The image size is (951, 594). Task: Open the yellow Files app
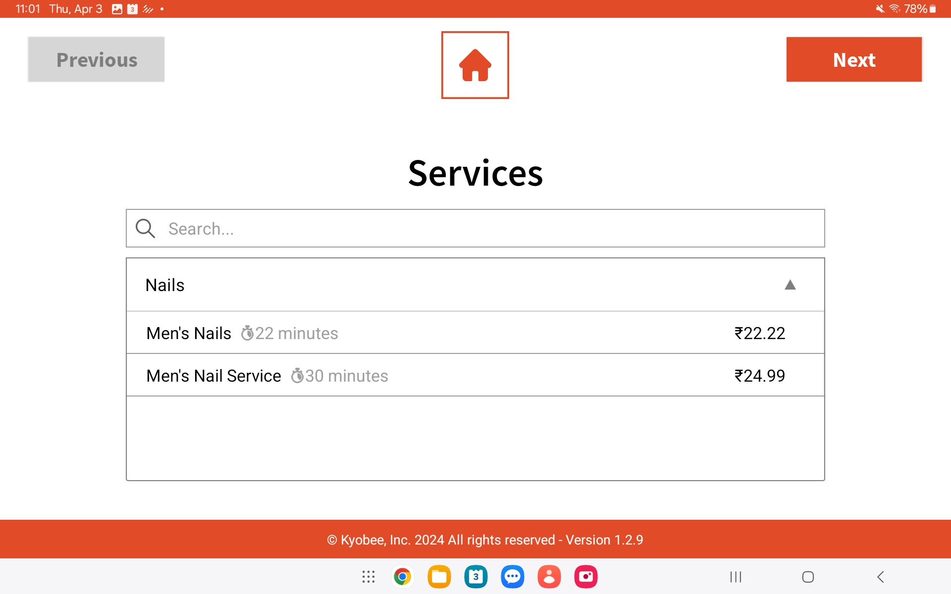439,577
